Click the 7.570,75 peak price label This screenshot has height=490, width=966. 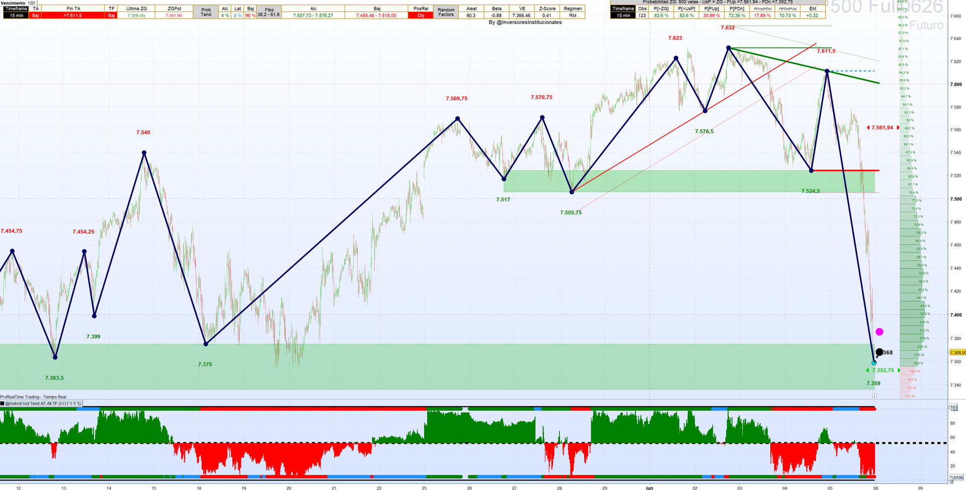pos(541,97)
